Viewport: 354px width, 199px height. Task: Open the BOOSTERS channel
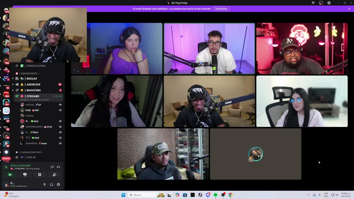click(x=38, y=90)
